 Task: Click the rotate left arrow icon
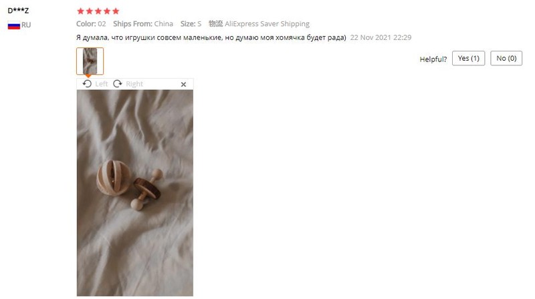tap(87, 84)
